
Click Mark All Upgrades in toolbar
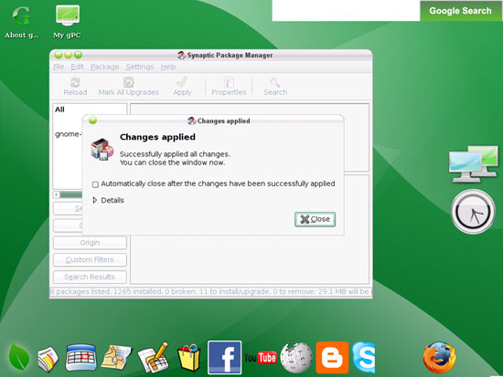(128, 87)
